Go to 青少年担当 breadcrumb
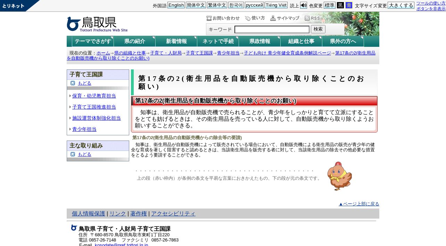Screen dimensions: 446x246 [228, 53]
